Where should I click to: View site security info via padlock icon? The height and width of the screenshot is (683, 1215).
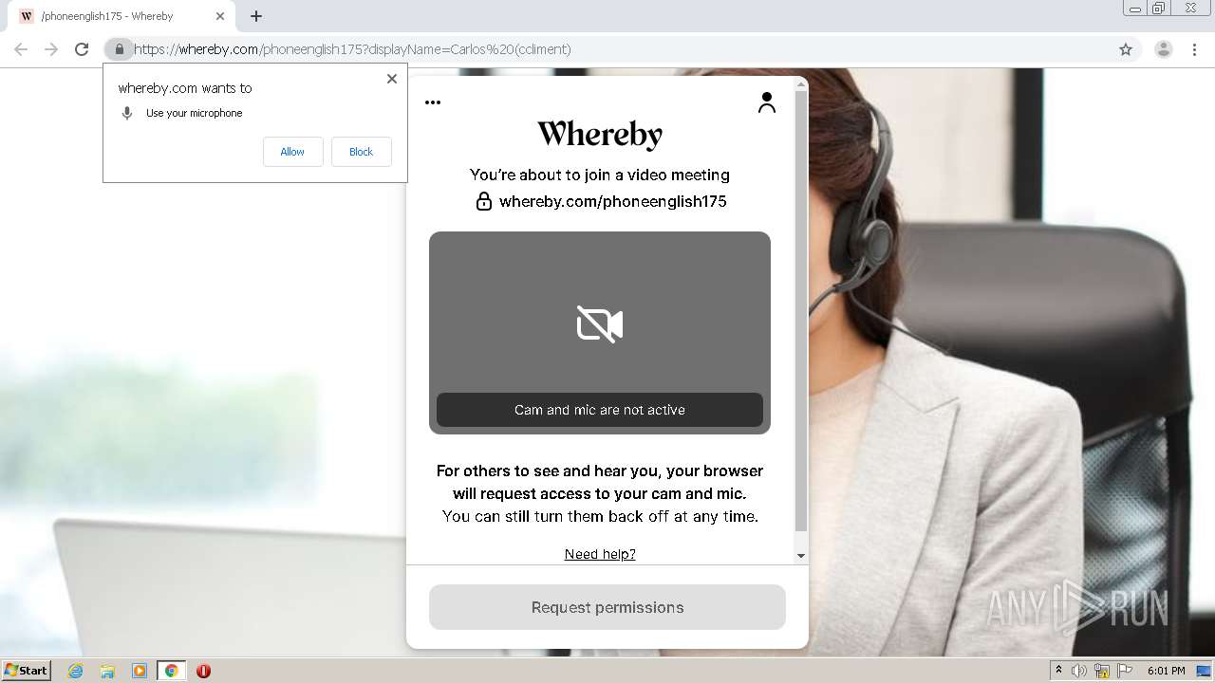click(120, 49)
